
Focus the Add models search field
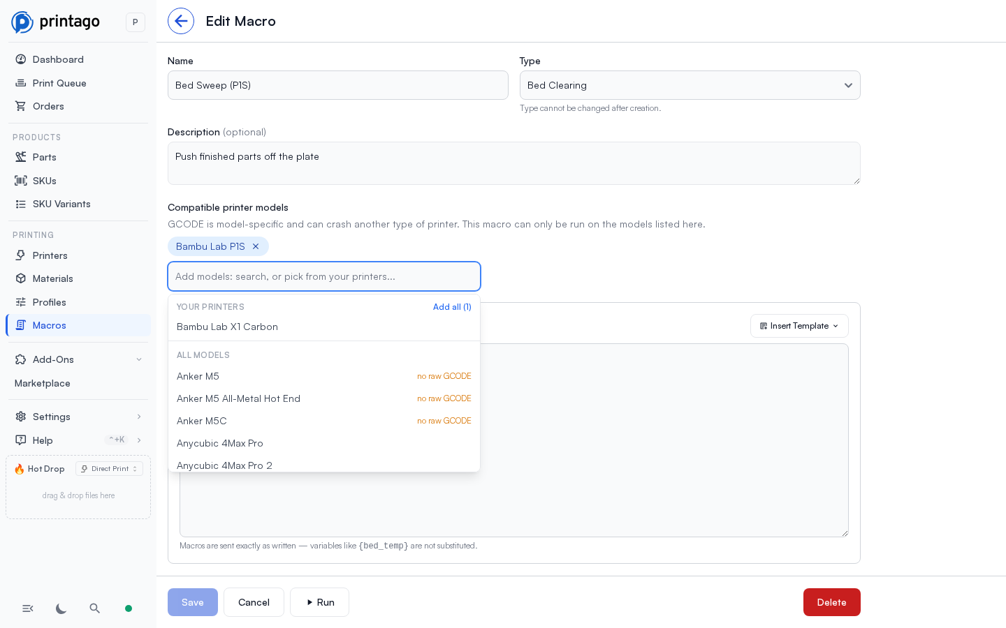coord(324,276)
